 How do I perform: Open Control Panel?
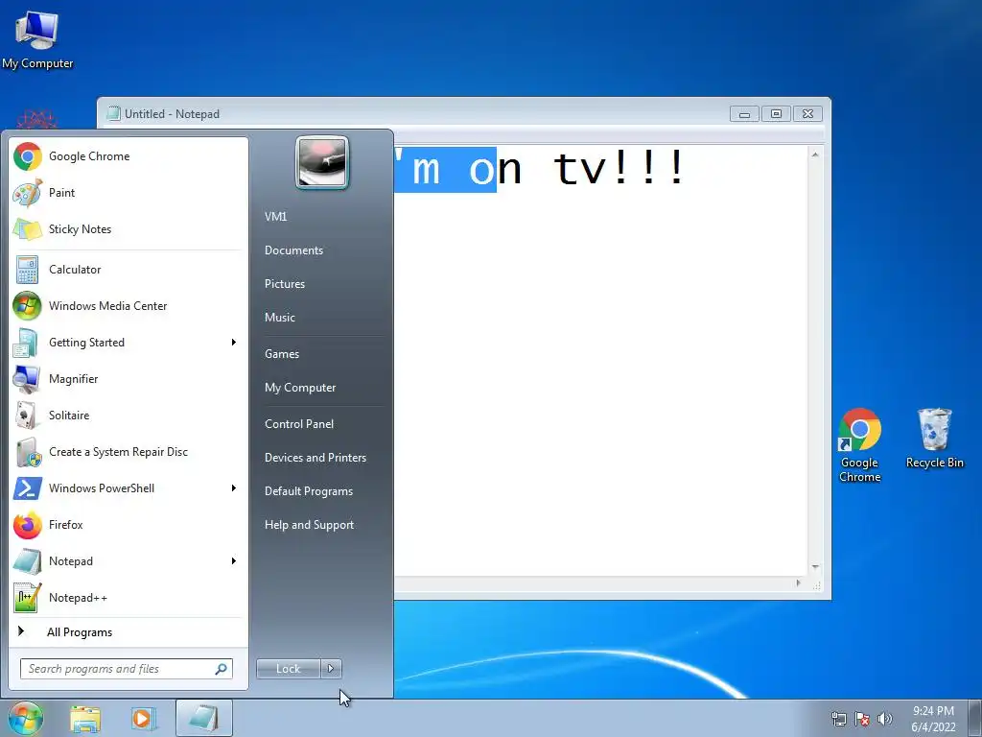(x=299, y=423)
